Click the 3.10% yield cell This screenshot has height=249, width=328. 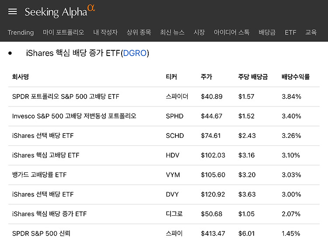pyautogui.click(x=291, y=155)
